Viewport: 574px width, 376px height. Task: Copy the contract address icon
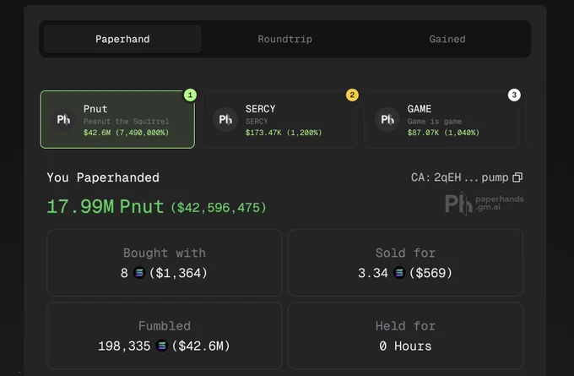pos(517,177)
